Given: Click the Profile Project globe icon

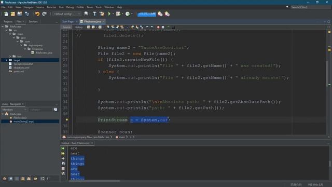Looking at the screenshot, I should pos(128,14).
